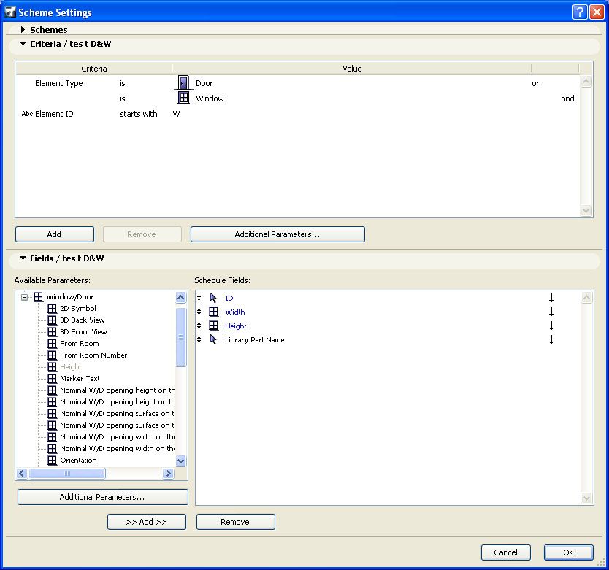Click the Available Parameters horizontal scrollbar thumb
The image size is (609, 570).
(x=67, y=473)
